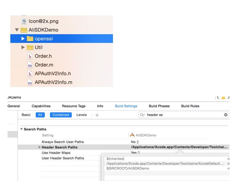Open Always Search User Paths No dropdown
Viewport: 244px width, 181px height.
tap(135, 142)
